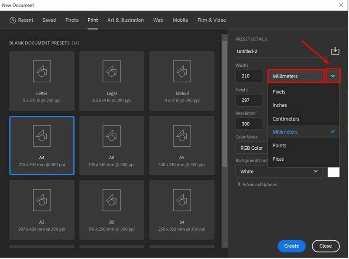The height and width of the screenshot is (259, 349).
Task: Click the white background color swatch
Action: pos(334,172)
